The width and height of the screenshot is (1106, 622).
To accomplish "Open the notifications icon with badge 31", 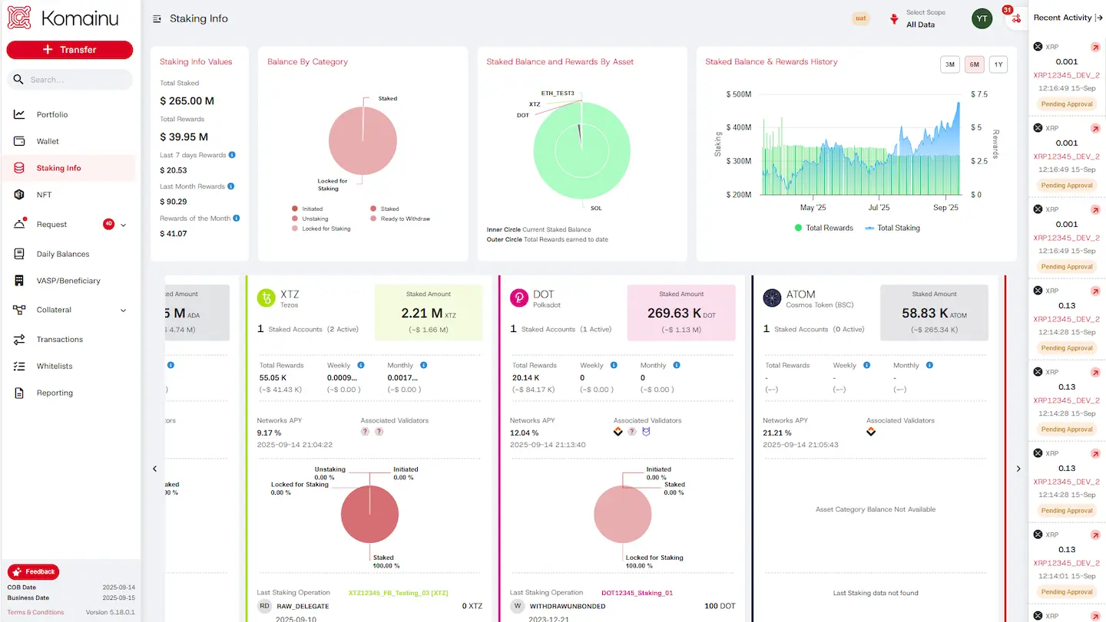I will click(x=1015, y=18).
